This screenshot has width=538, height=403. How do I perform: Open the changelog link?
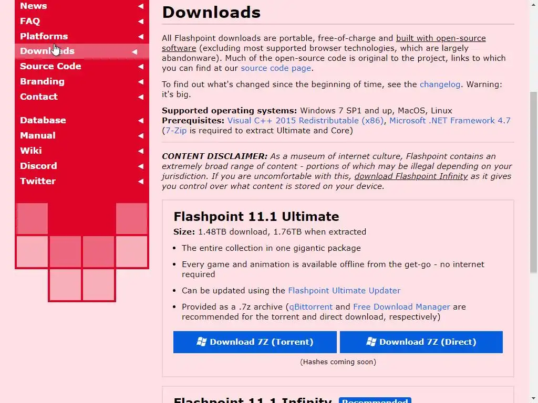click(440, 84)
